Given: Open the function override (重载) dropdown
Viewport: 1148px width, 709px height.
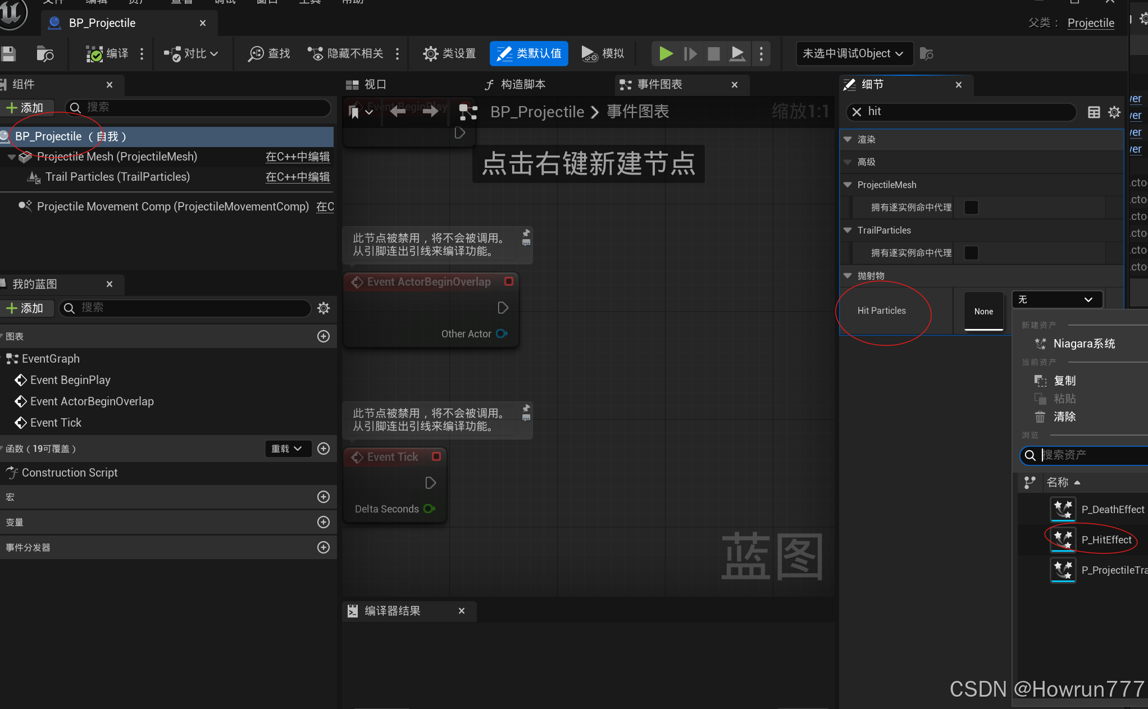Looking at the screenshot, I should coord(287,449).
